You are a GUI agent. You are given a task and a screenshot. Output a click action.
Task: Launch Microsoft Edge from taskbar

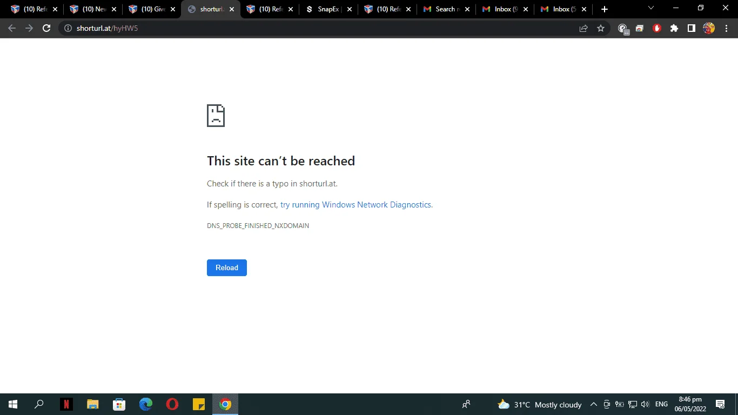point(146,404)
